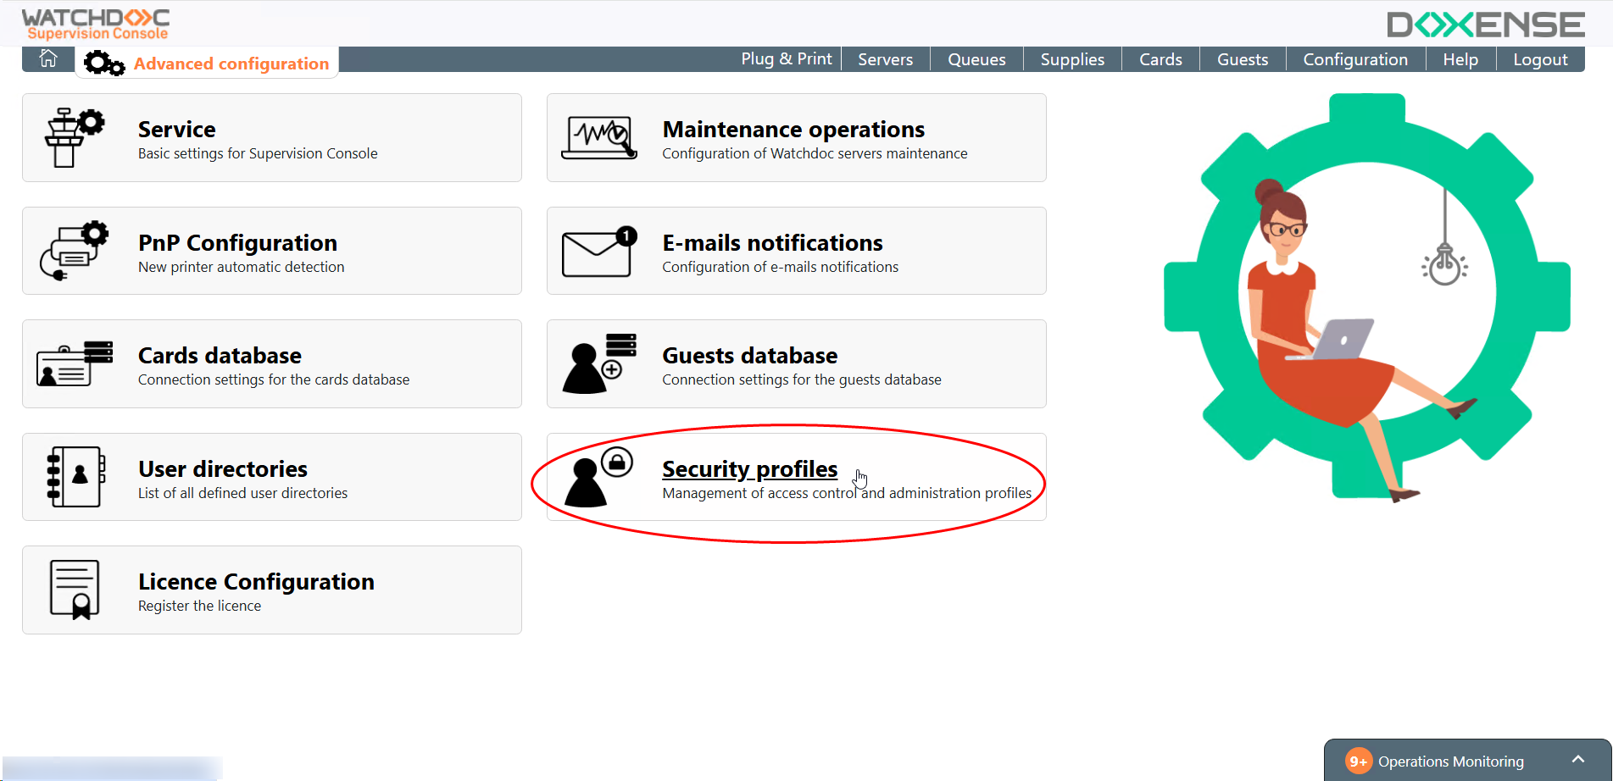The height and width of the screenshot is (781, 1613).
Task: Click the Licence Configuration certificate icon
Action: (x=75, y=590)
